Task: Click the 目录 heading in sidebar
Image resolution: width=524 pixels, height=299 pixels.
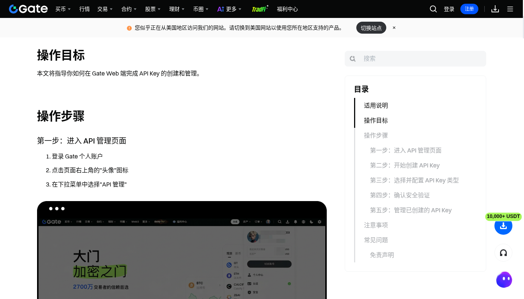Action: coord(362,89)
